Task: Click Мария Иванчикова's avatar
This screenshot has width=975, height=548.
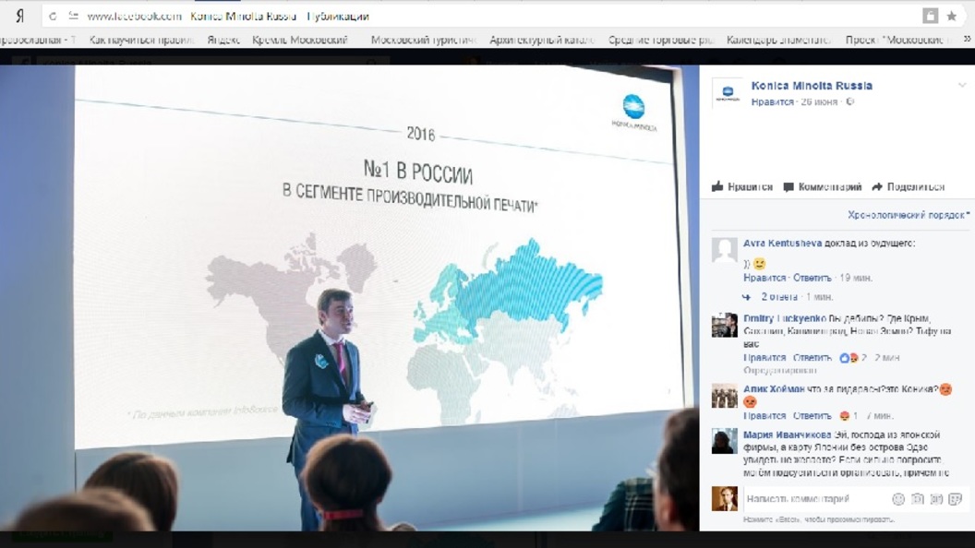Action: [725, 441]
